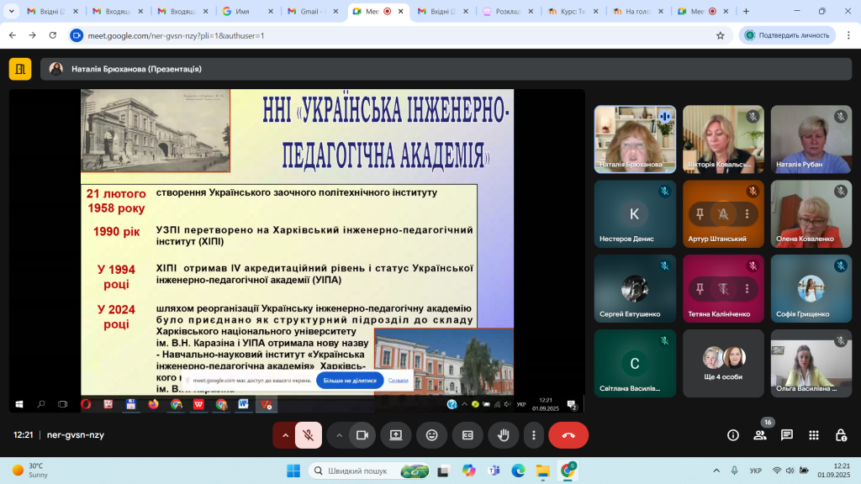The image size is (861, 484).
Task: Open Тетяна Калініченко tile more options
Action: coord(747,289)
